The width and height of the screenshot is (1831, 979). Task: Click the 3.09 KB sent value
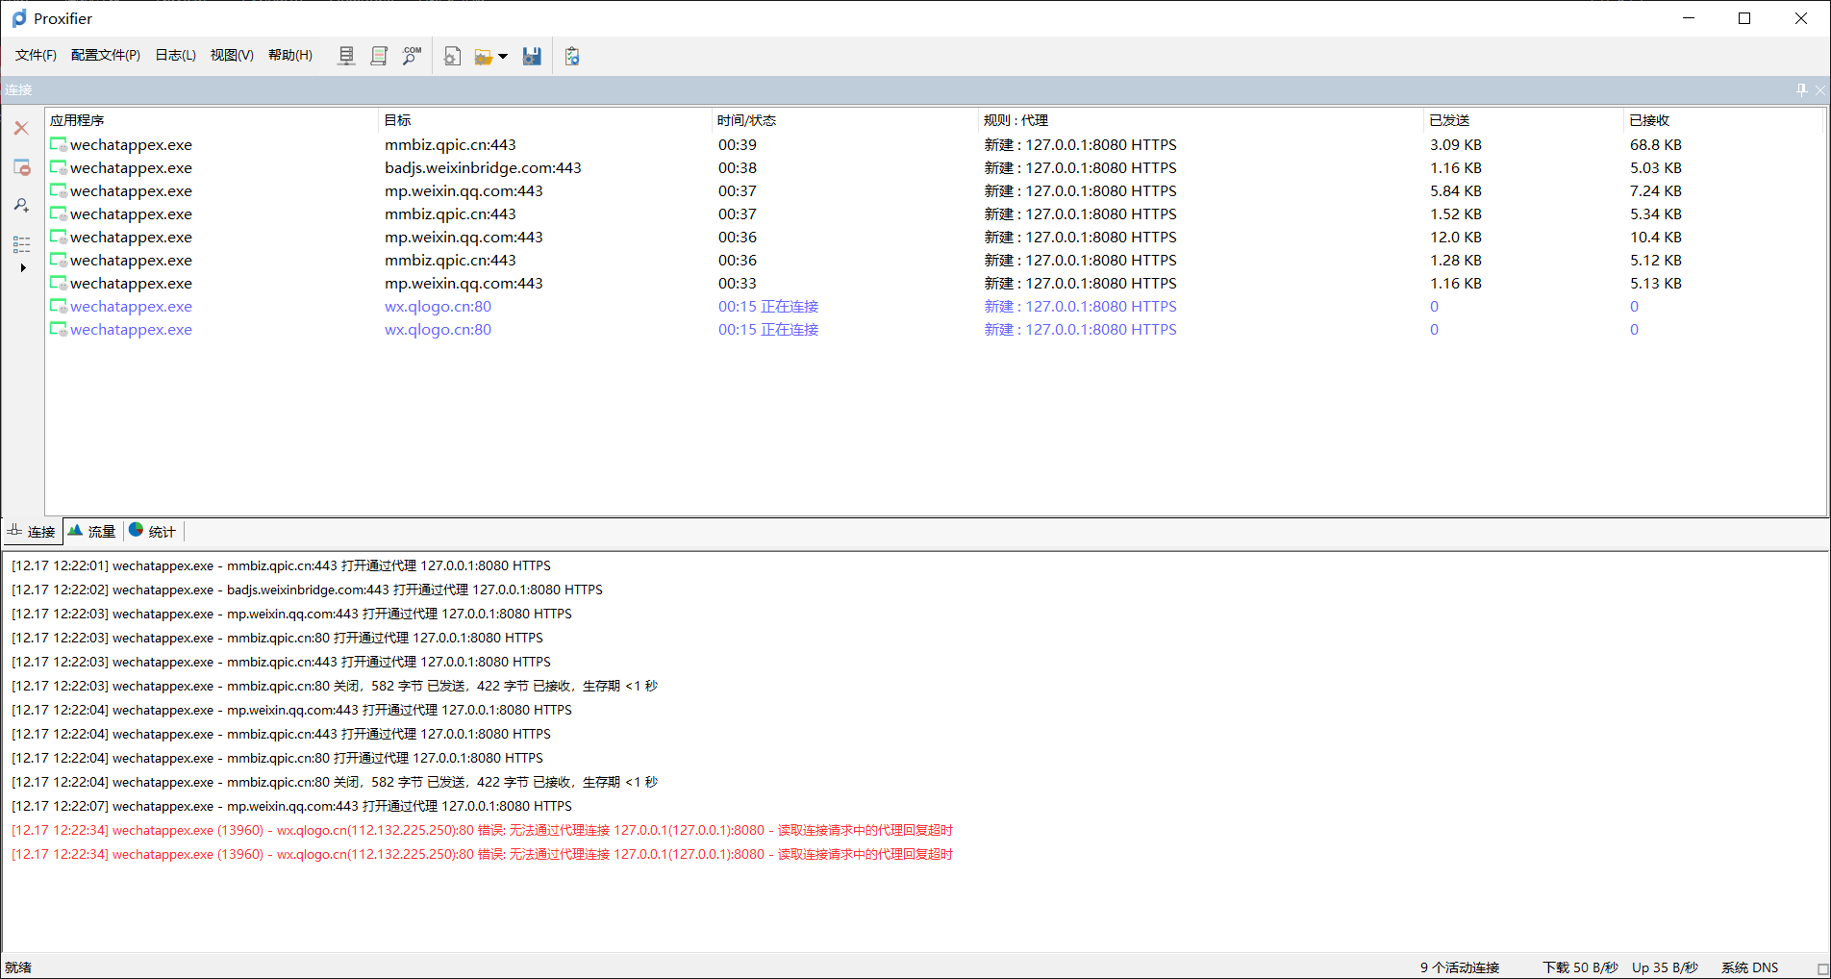pos(1456,145)
